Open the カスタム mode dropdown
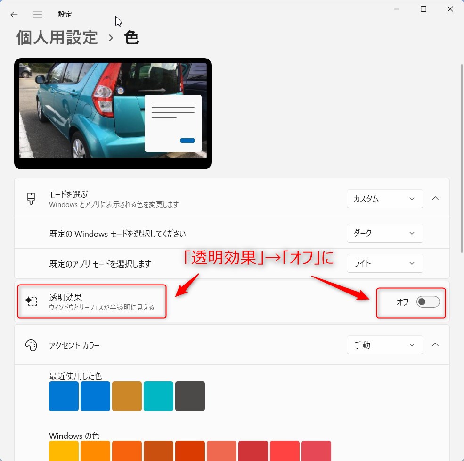The image size is (464, 461). [385, 199]
